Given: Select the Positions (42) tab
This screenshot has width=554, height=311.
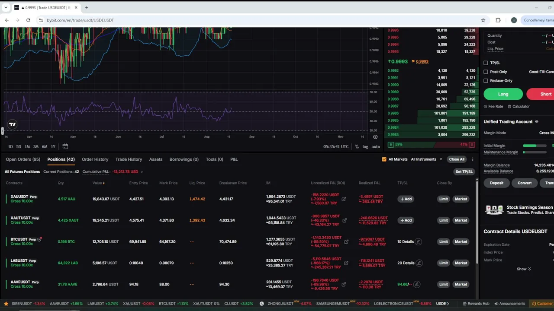Looking at the screenshot, I should 61,159.
